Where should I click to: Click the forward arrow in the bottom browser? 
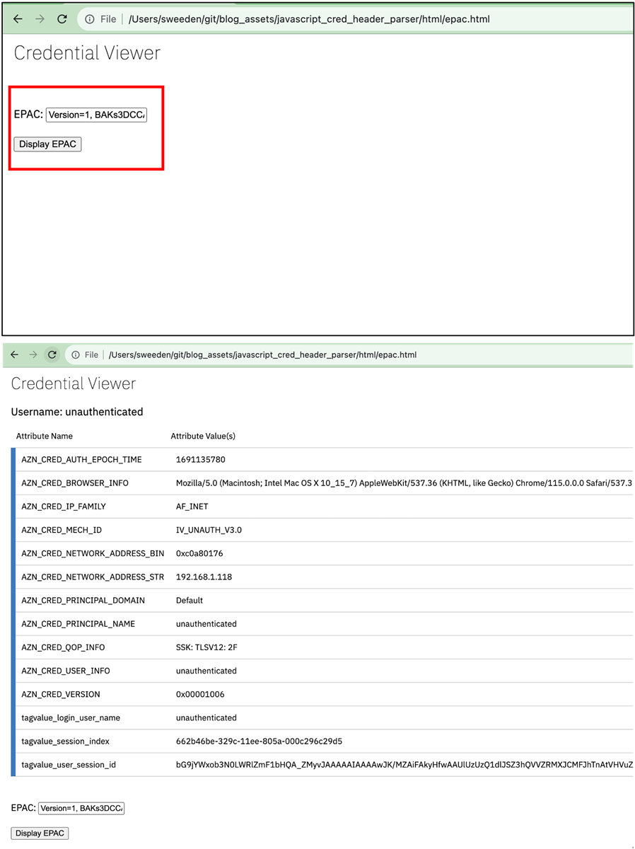[33, 354]
